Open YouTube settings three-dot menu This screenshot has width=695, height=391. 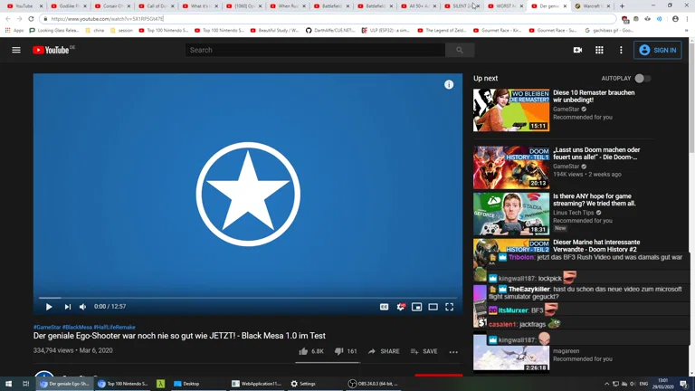[621, 50]
